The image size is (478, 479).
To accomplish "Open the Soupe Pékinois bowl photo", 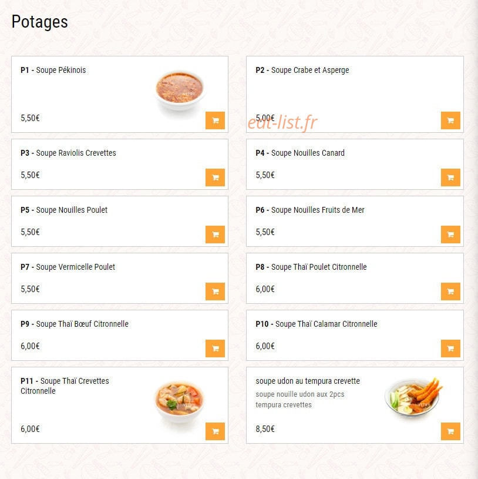I will click(x=180, y=91).
